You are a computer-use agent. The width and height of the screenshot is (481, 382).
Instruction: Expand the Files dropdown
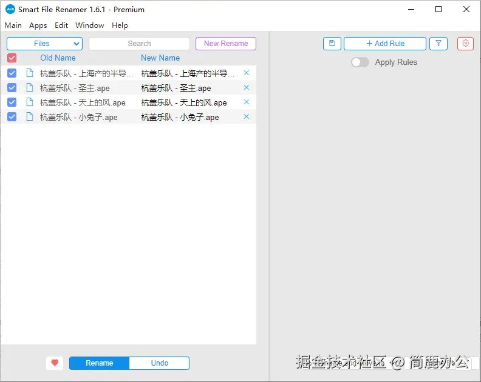point(44,44)
